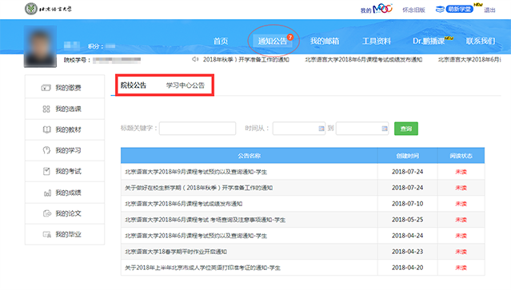Open table notice 关于做好在校生新学期开学准备工作的通知
Viewport: 511px width, 290px height.
click(199, 188)
